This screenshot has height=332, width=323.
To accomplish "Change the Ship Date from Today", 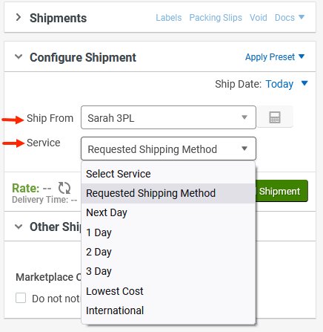I will pyautogui.click(x=287, y=84).
